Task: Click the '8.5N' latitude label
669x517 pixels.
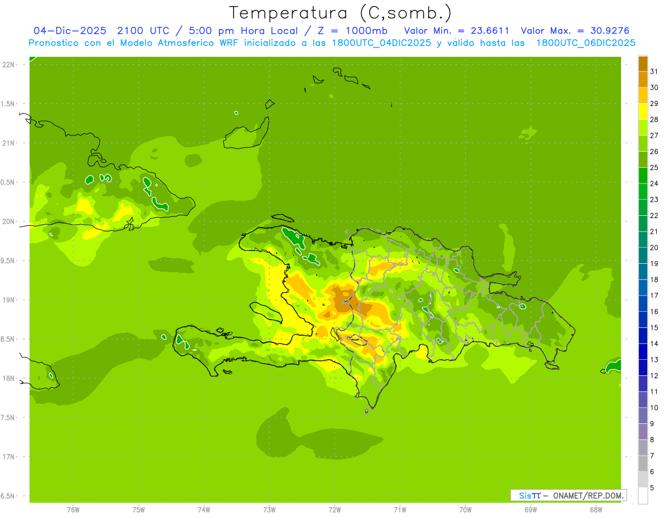Action: 8,339
